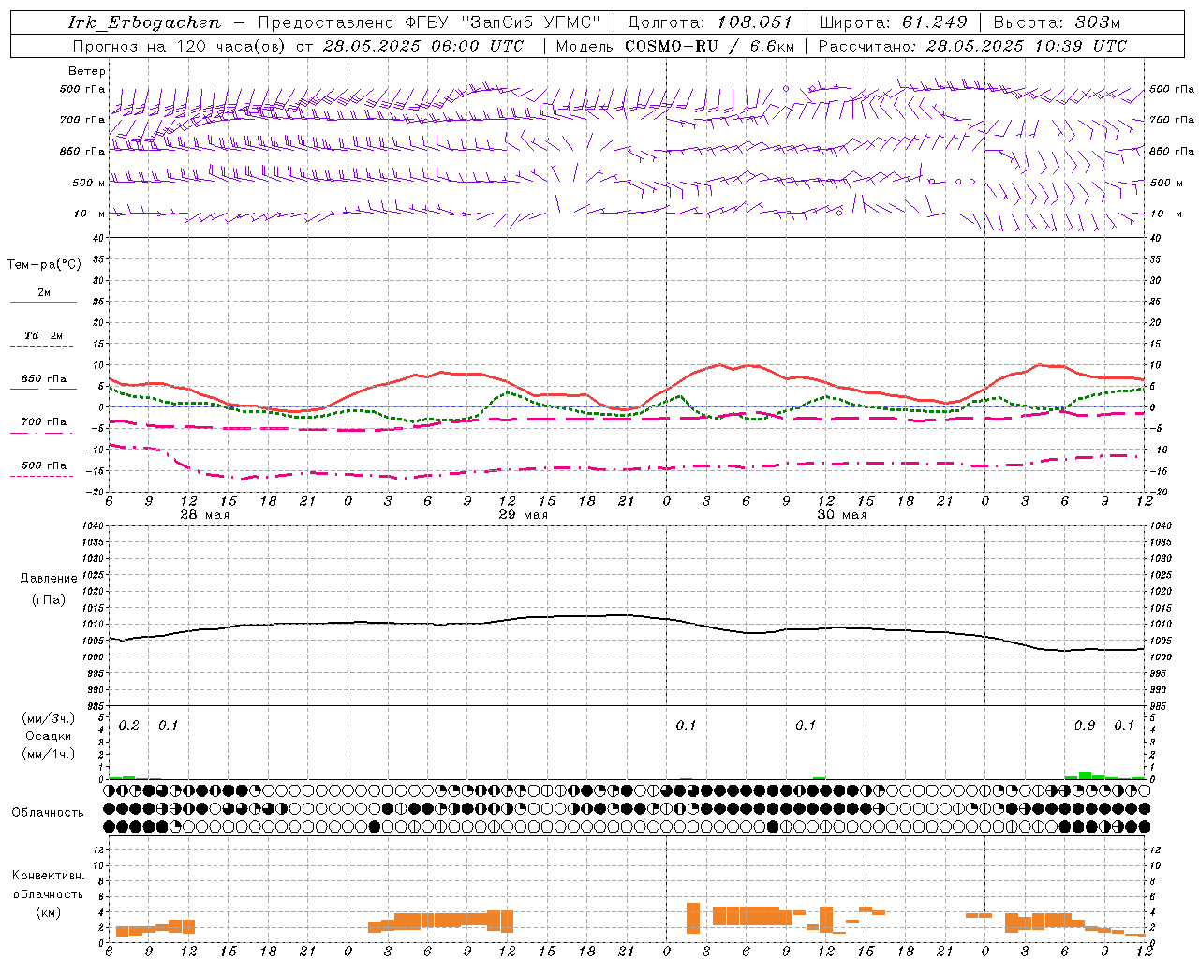Click the "Td 2м" dew point legend entry
The width and height of the screenshot is (1199, 959).
tap(44, 335)
